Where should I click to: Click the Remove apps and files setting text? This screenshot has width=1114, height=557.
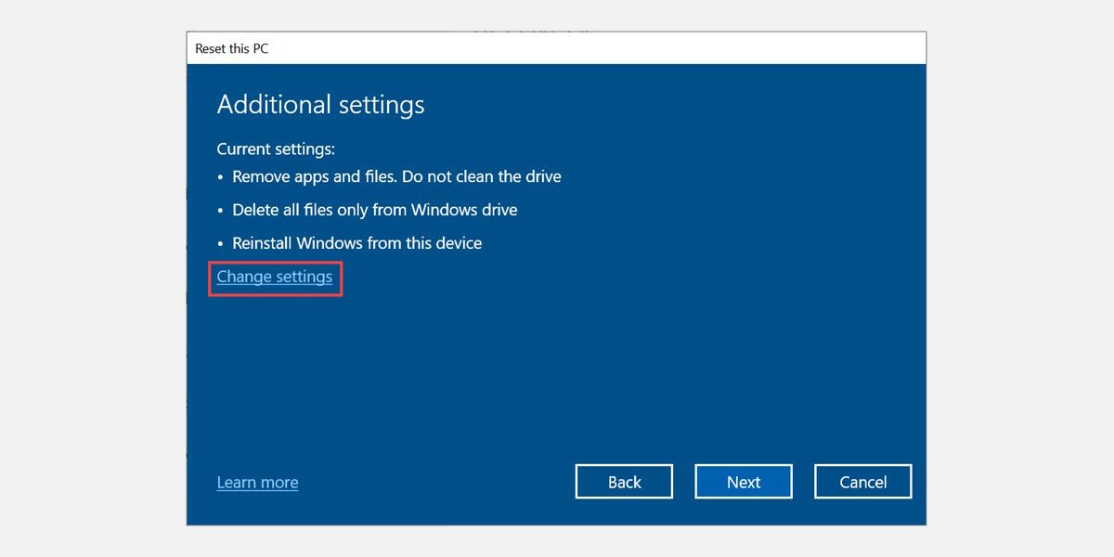coord(396,176)
